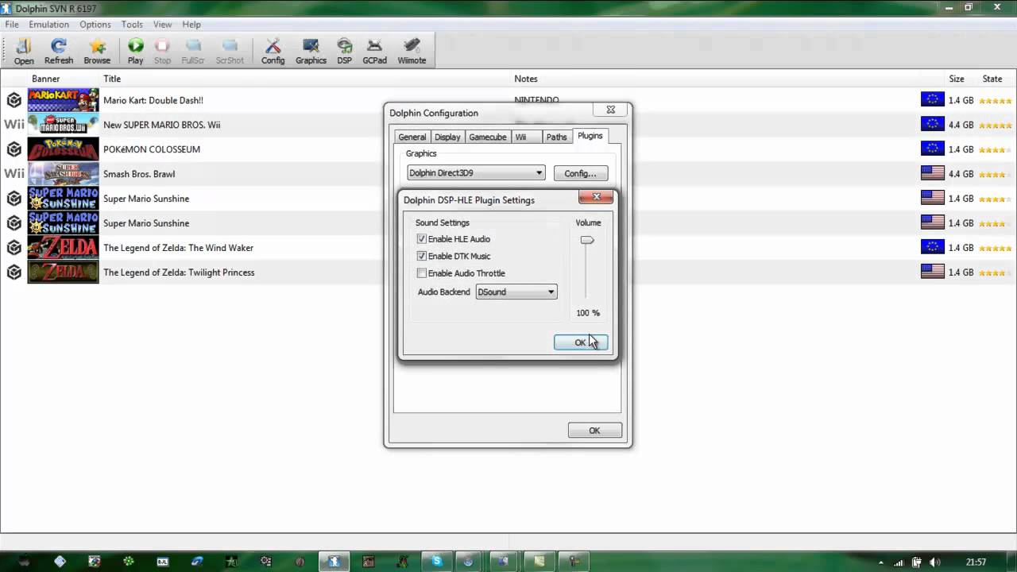Click the Skype icon in the taskbar

click(x=436, y=561)
